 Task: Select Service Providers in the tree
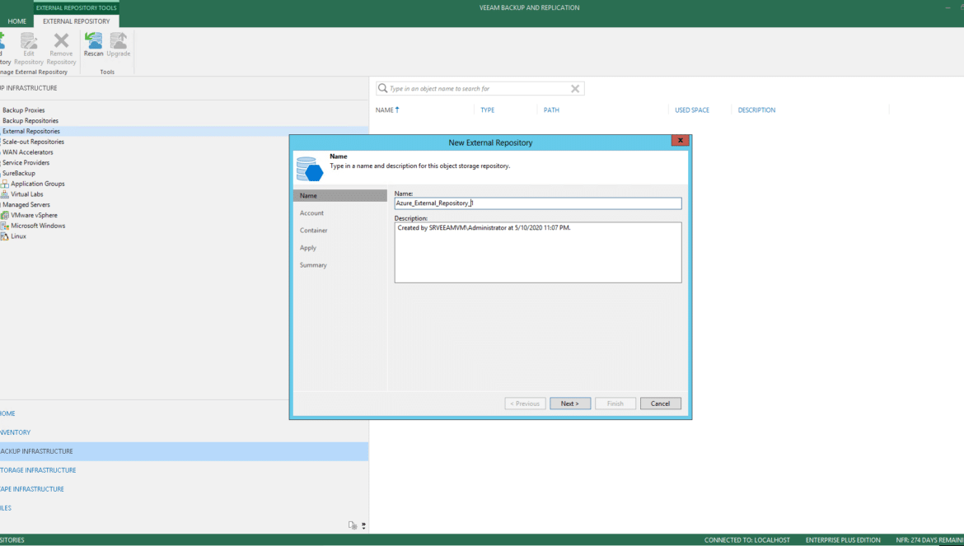(26, 163)
